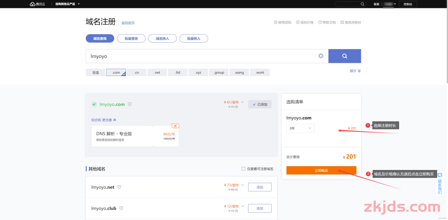Image resolution: width=448 pixels, height=220 pixels.
Task: Add lmyoyo.net to the cart
Action: point(260,187)
